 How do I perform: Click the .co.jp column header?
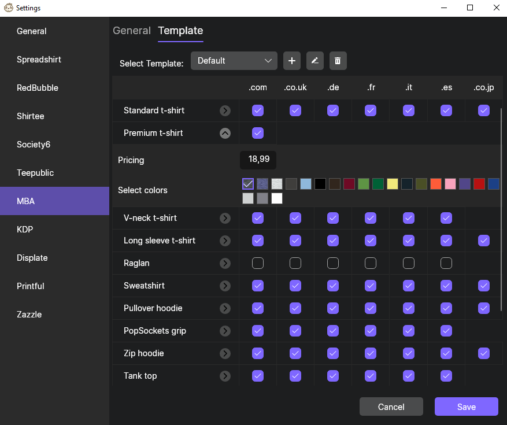pyautogui.click(x=484, y=88)
